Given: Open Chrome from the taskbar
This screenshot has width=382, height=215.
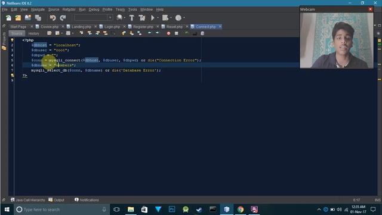Looking at the screenshot, I should (241, 210).
